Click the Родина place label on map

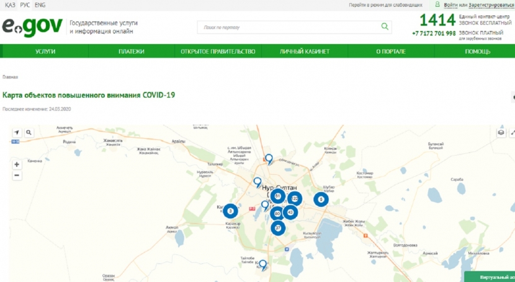[69, 142]
